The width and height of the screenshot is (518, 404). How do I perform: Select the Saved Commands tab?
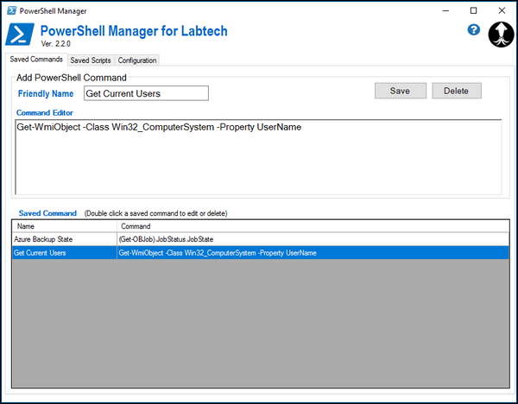(x=36, y=59)
